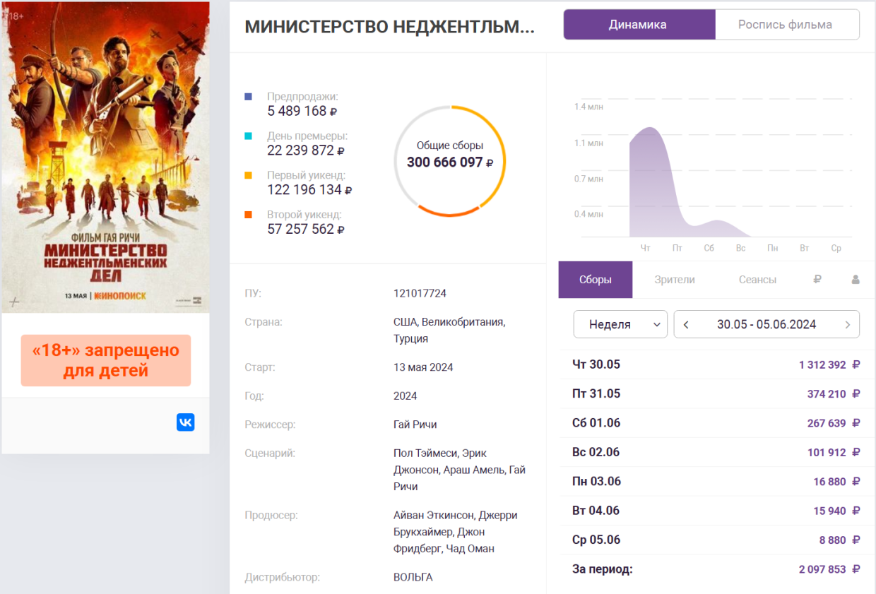Viewport: 876px width, 594px height.
Task: Click the 18+ запрещено для детей banner
Action: [106, 360]
